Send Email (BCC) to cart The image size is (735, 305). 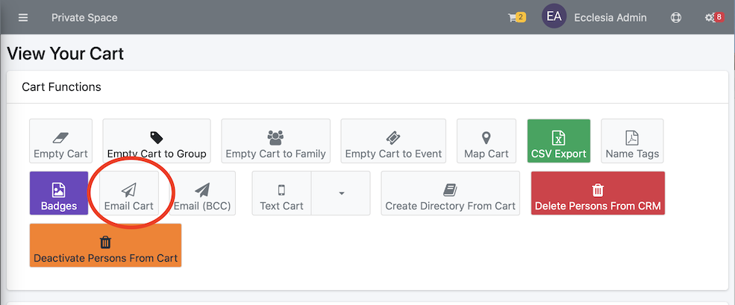pos(202,193)
